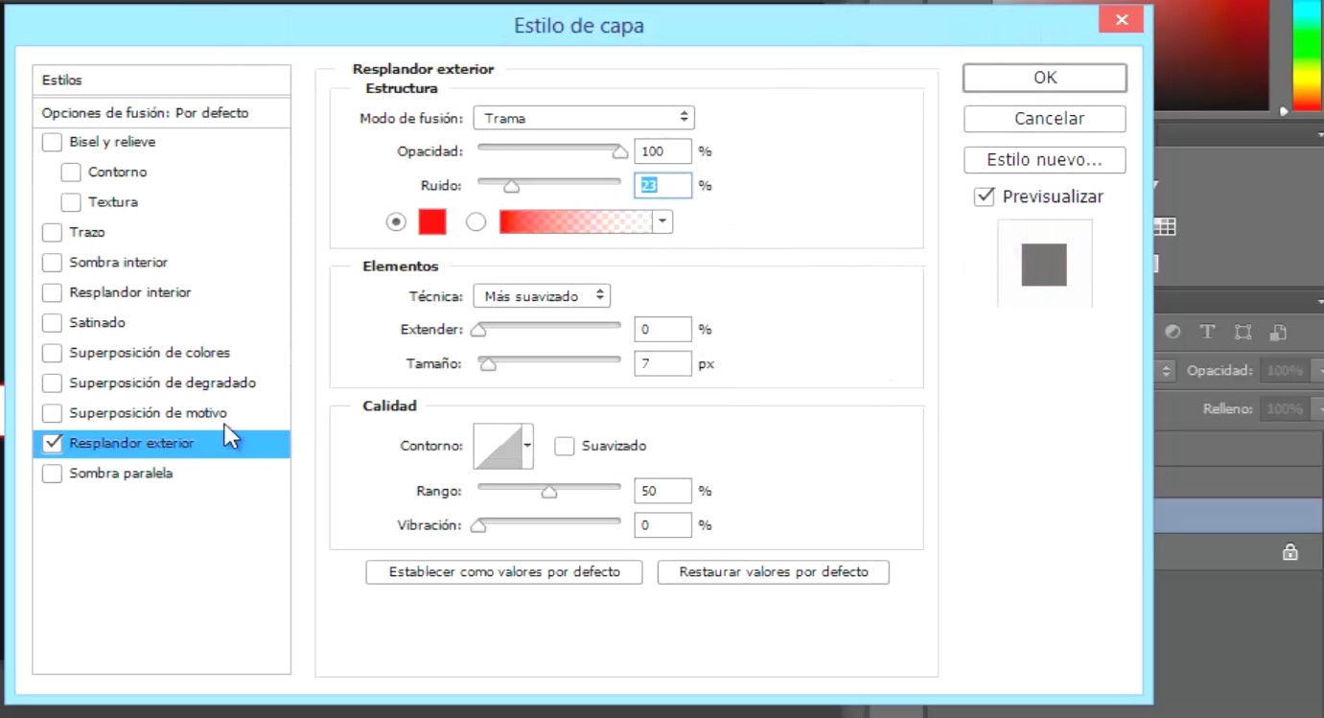Expand the Contorno picker arrow

pyautogui.click(x=527, y=446)
